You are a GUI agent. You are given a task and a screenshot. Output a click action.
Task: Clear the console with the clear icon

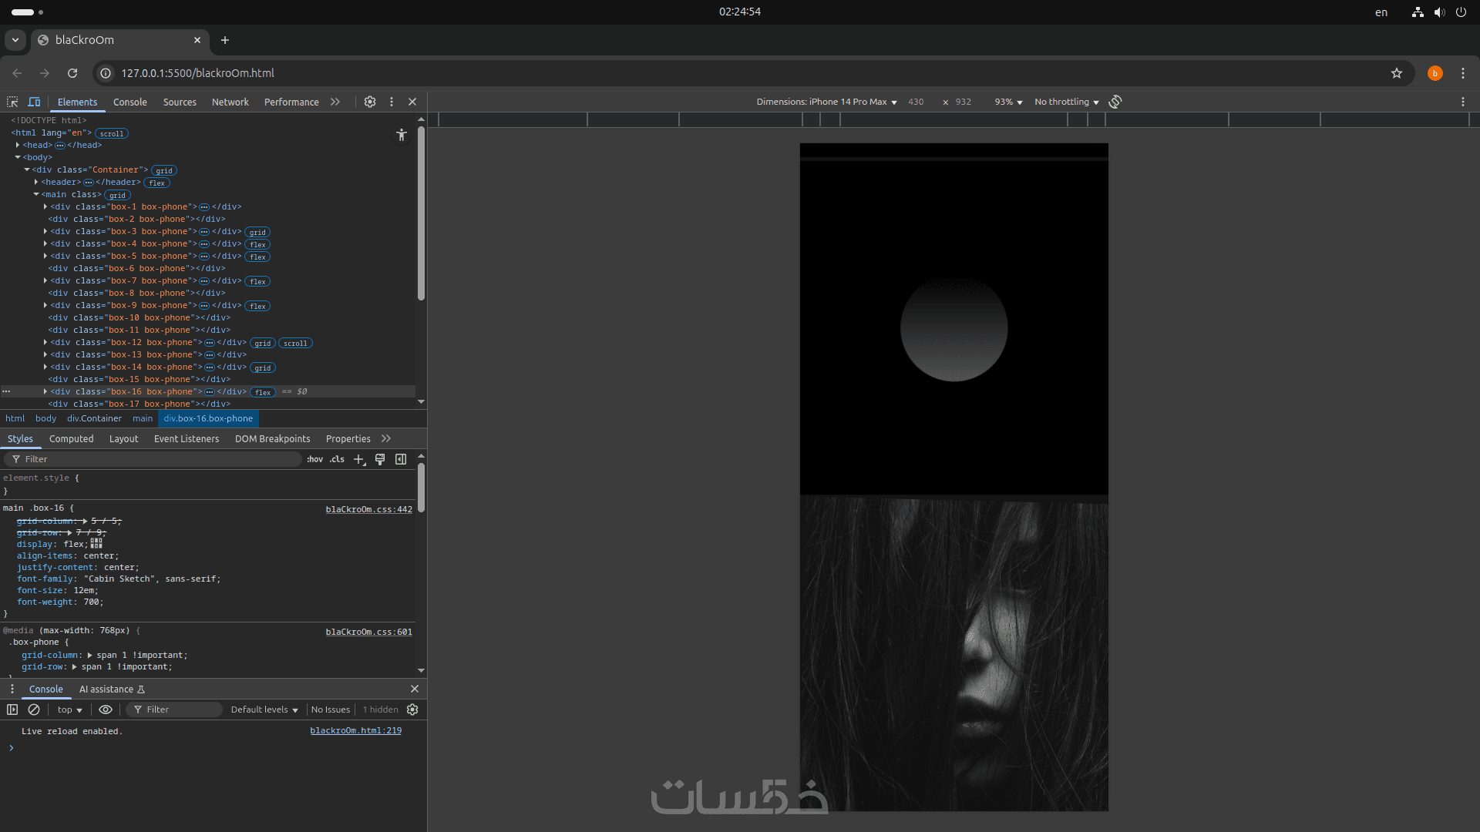[x=34, y=710]
